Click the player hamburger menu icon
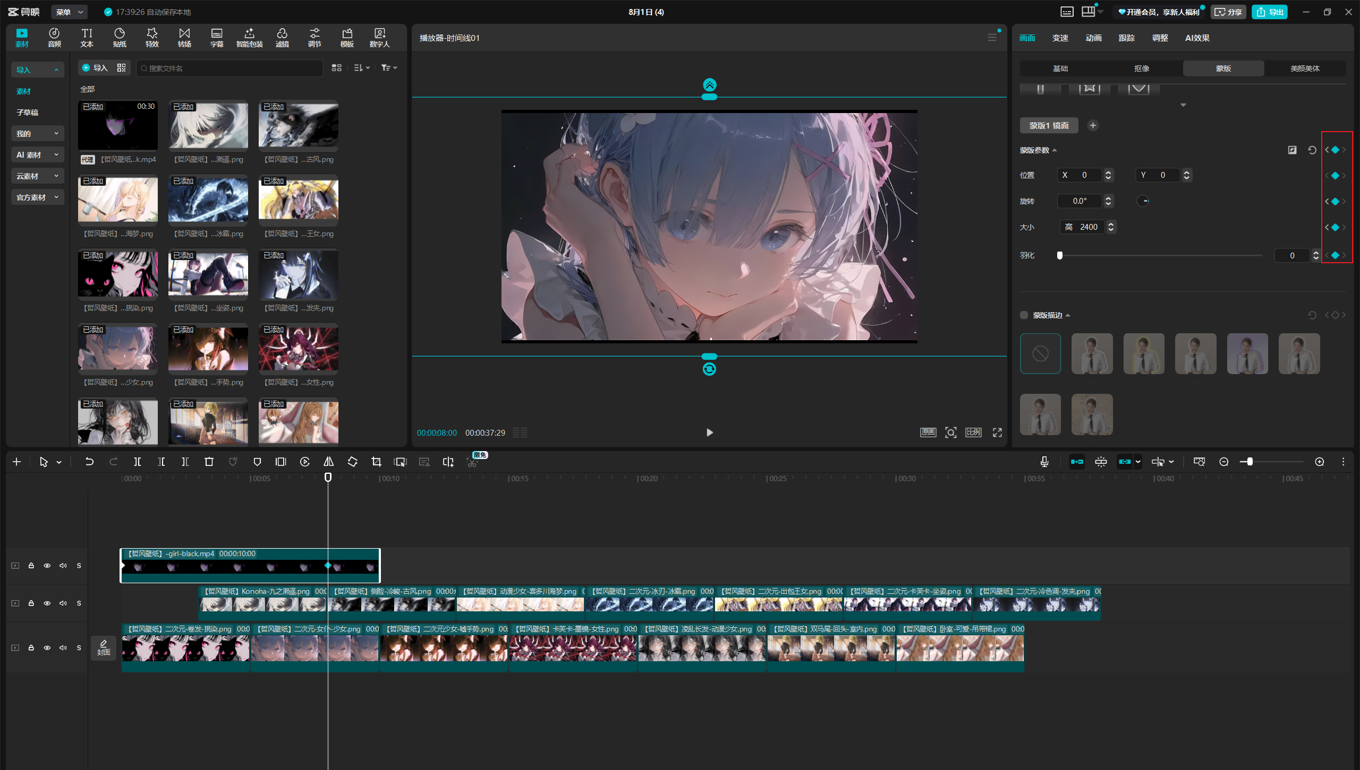Screen dimensions: 1360x770 click(992, 38)
